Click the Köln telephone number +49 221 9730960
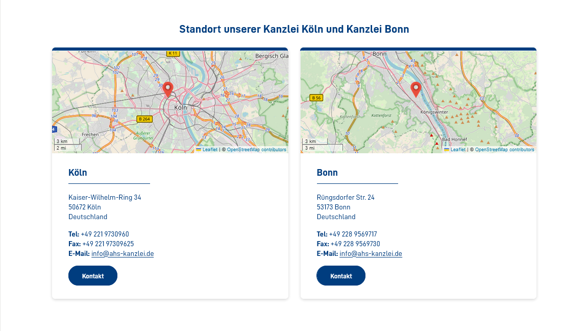Viewport: 588px width, 331px height. (x=105, y=234)
